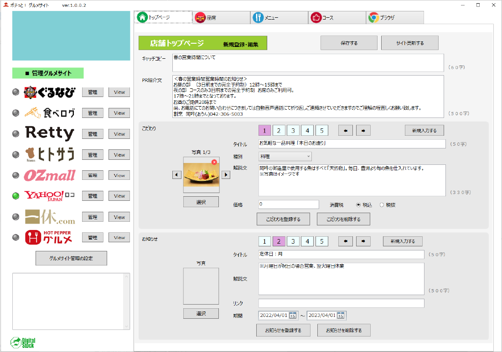Go to the previous お知らせ page with left arrow
The width and height of the screenshot is (502, 352).
point(345,241)
